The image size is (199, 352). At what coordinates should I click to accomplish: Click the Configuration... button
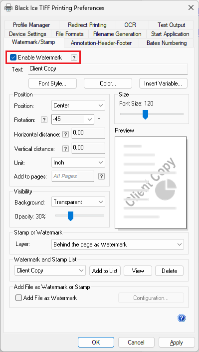(151, 298)
